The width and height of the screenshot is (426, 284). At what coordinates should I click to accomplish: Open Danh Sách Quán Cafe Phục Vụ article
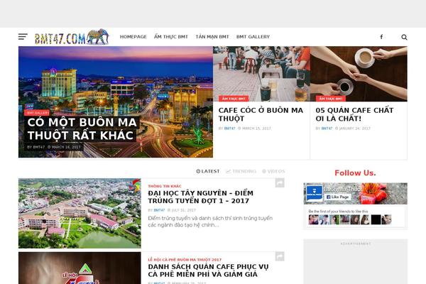208,271
